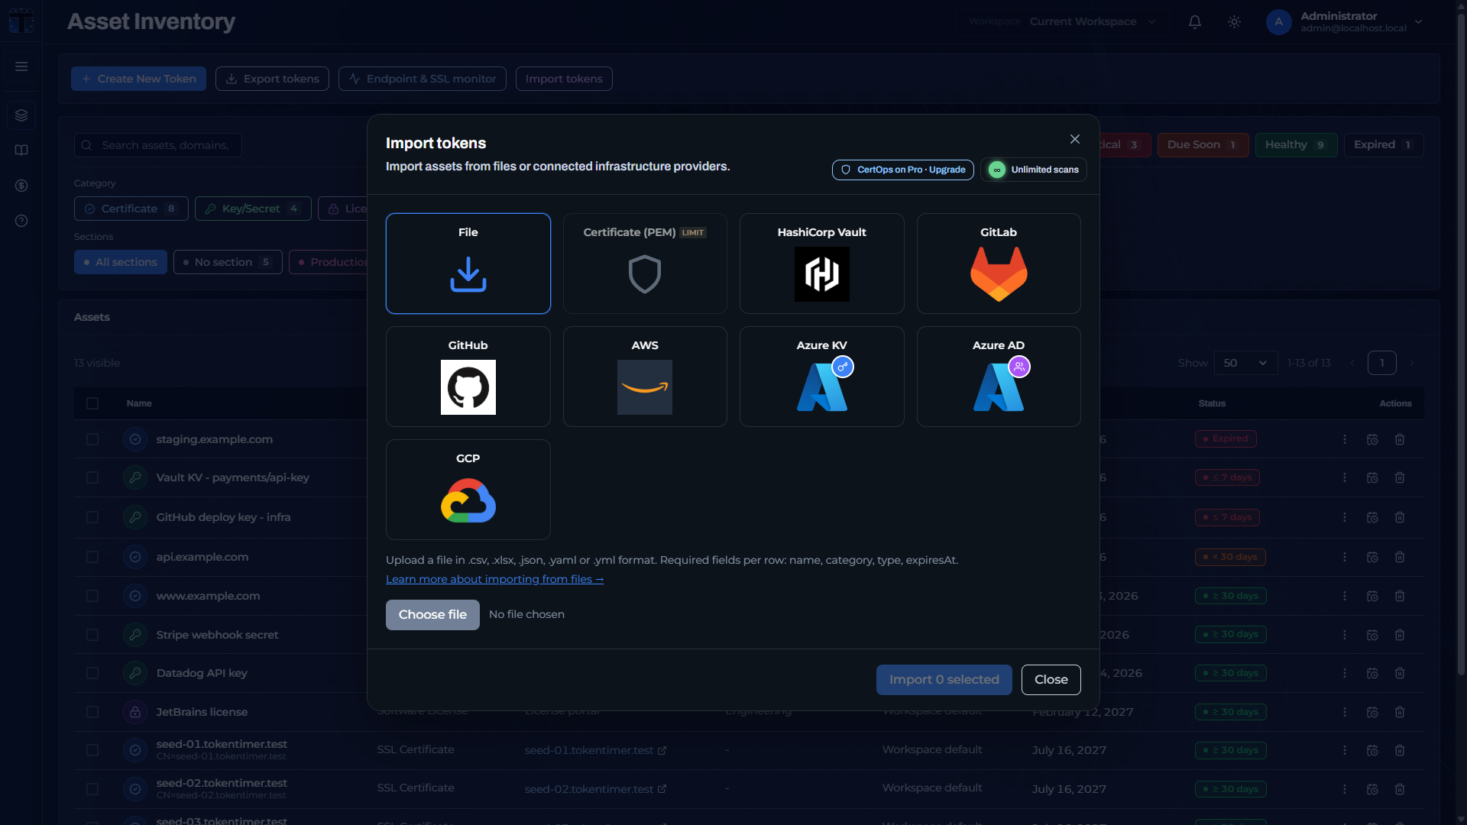The height and width of the screenshot is (825, 1467).
Task: Click the Close button in dialog footer
Action: click(1051, 680)
